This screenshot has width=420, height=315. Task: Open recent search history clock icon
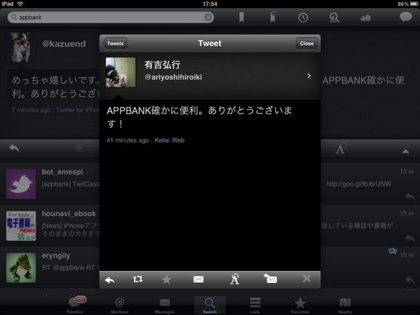pyautogui.click(x=303, y=18)
